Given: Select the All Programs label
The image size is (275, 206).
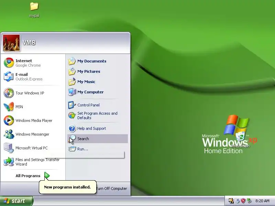Looking at the screenshot, I should tap(28, 176).
